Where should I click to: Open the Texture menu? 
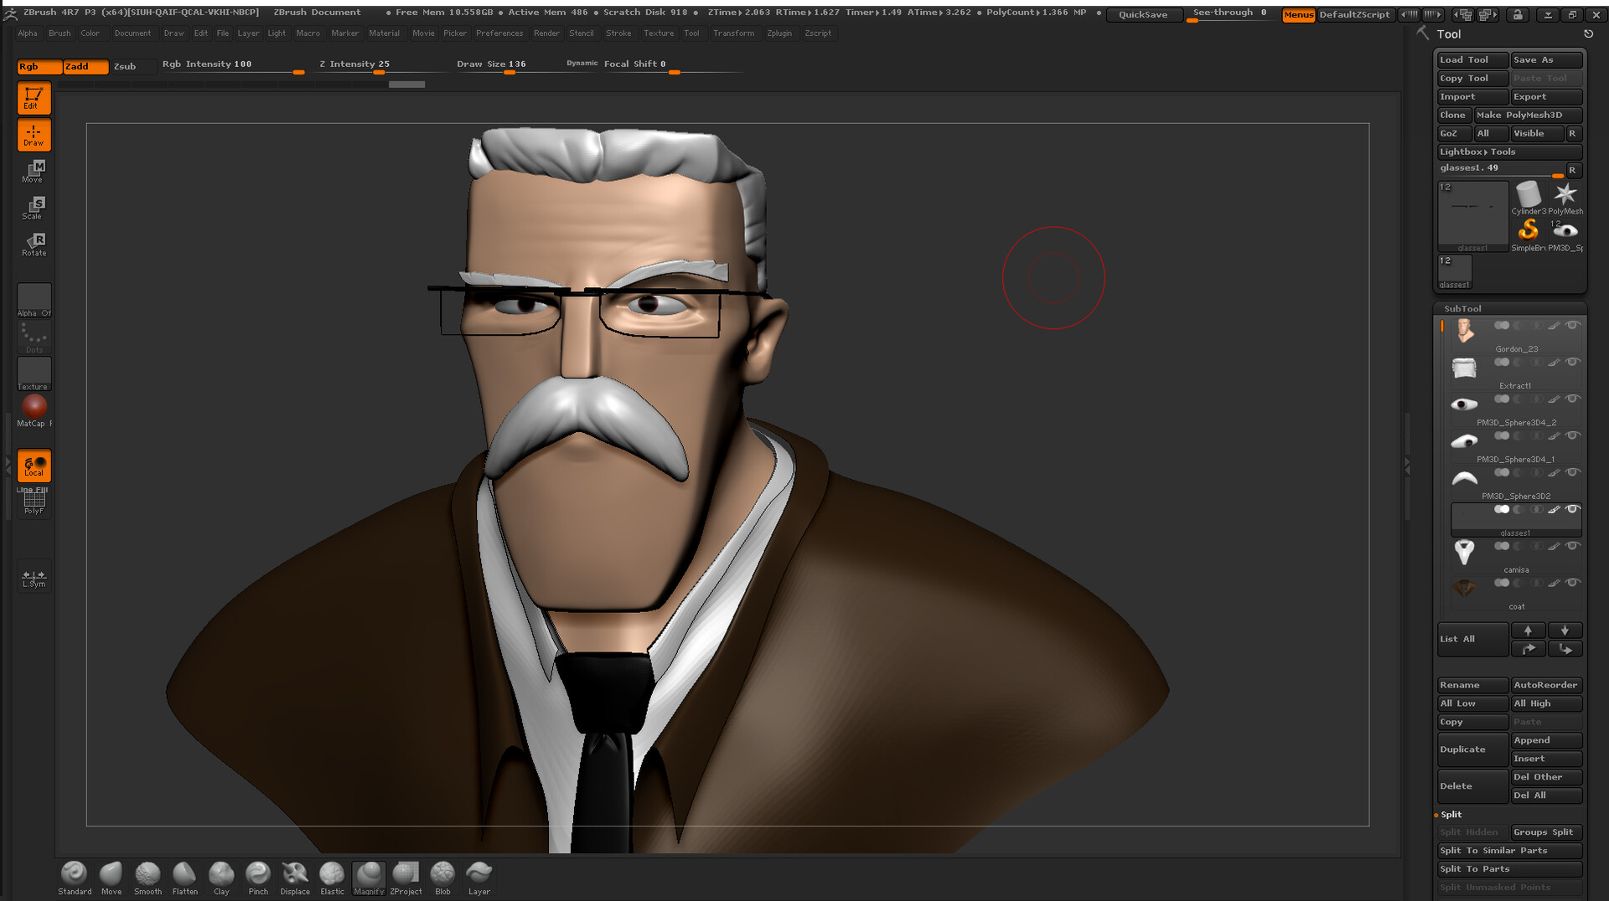coord(659,33)
